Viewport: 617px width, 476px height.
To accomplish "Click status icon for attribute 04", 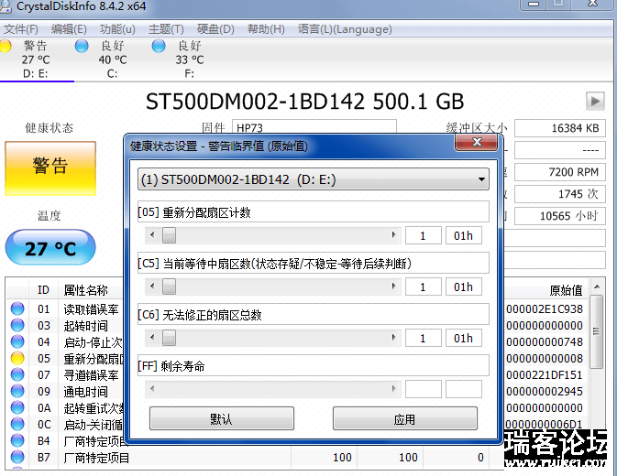I will pos(17,341).
